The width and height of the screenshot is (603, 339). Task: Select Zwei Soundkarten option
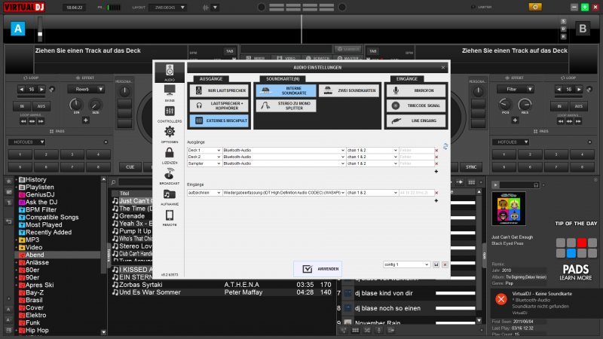point(349,90)
